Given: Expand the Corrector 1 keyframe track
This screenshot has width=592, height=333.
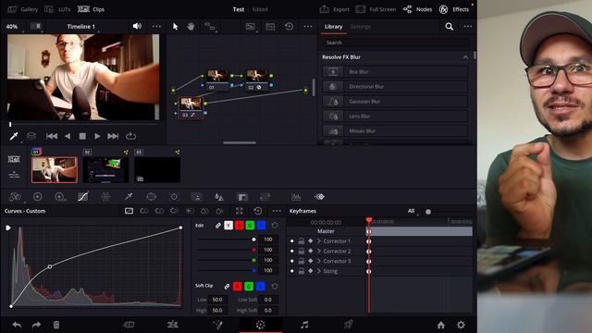Looking at the screenshot, I should pos(319,241).
